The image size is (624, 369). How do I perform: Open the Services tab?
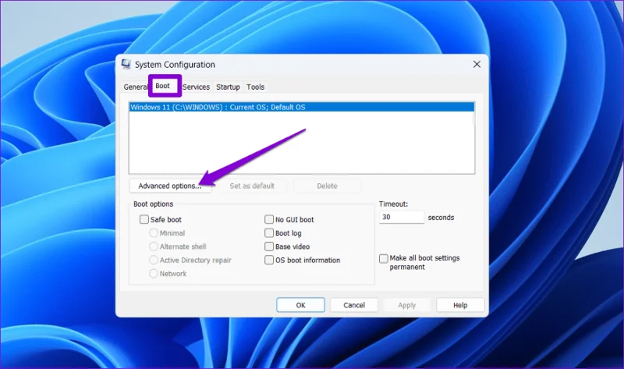point(196,87)
